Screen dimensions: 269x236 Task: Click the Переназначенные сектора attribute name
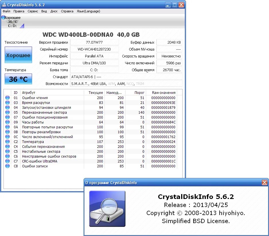point(44,112)
